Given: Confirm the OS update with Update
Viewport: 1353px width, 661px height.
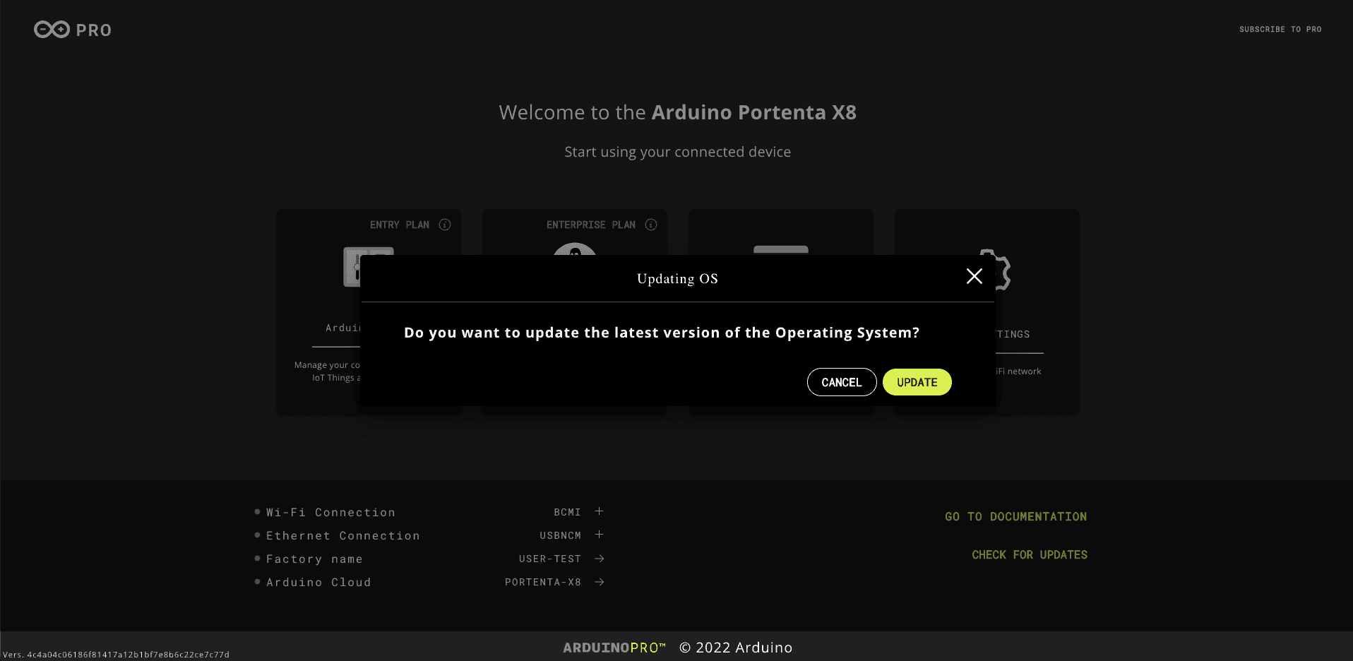Looking at the screenshot, I should click(917, 382).
